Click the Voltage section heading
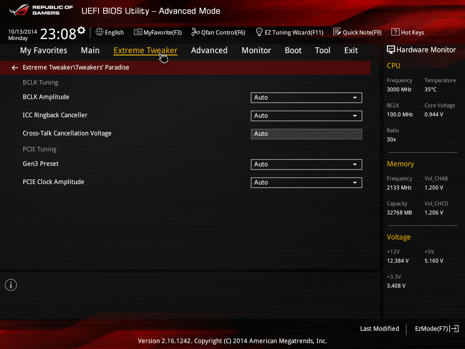This screenshot has height=349, width=465. 399,237
